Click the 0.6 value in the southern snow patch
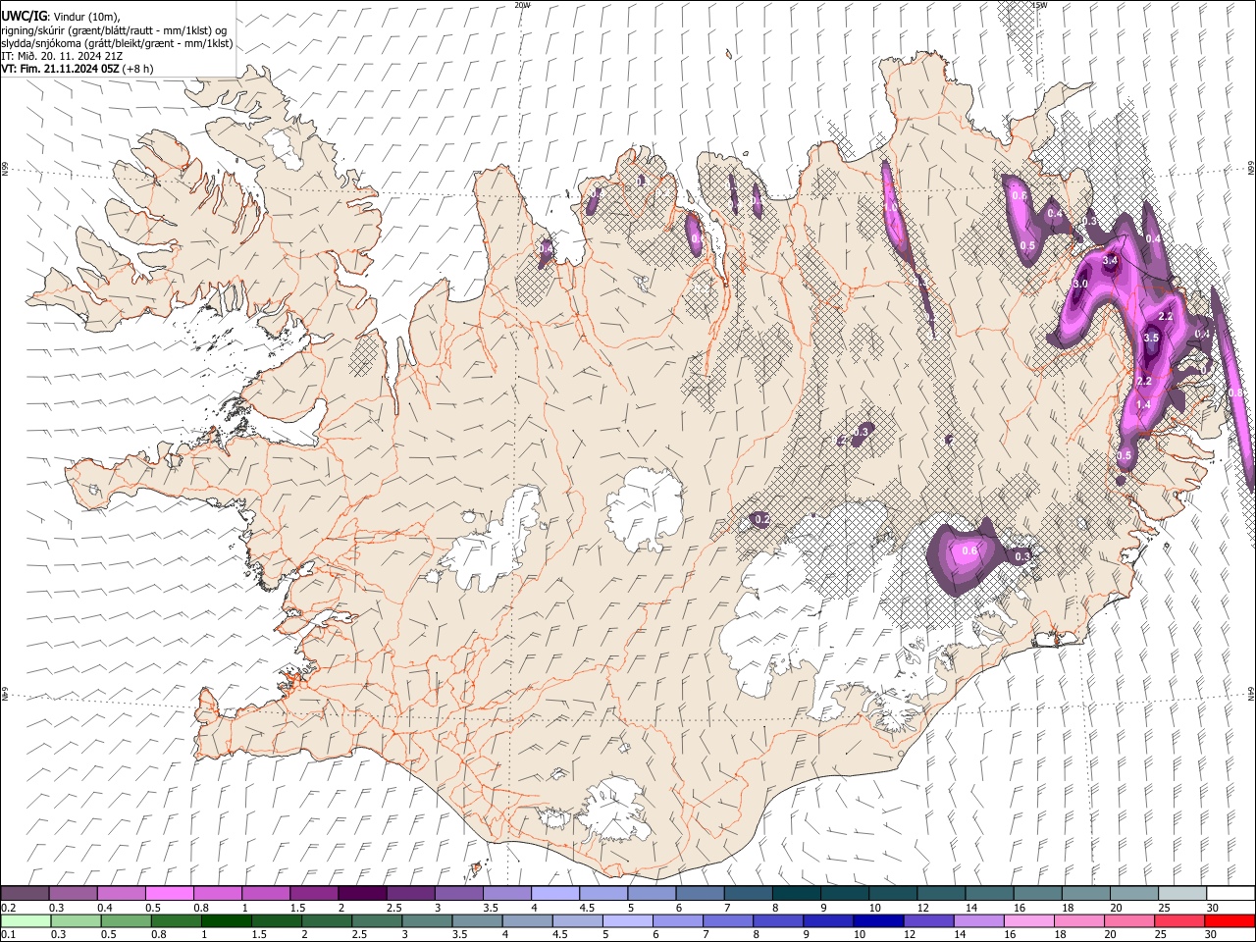This screenshot has width=1256, height=942. (969, 550)
